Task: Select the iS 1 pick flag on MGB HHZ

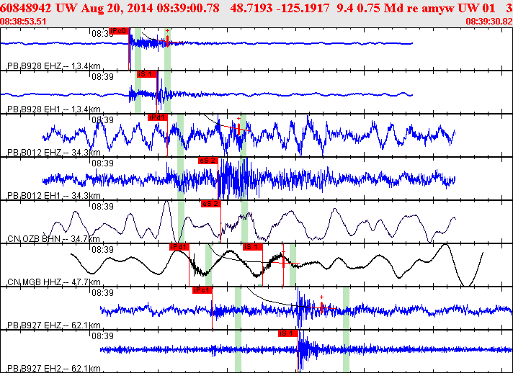Action: click(x=253, y=247)
